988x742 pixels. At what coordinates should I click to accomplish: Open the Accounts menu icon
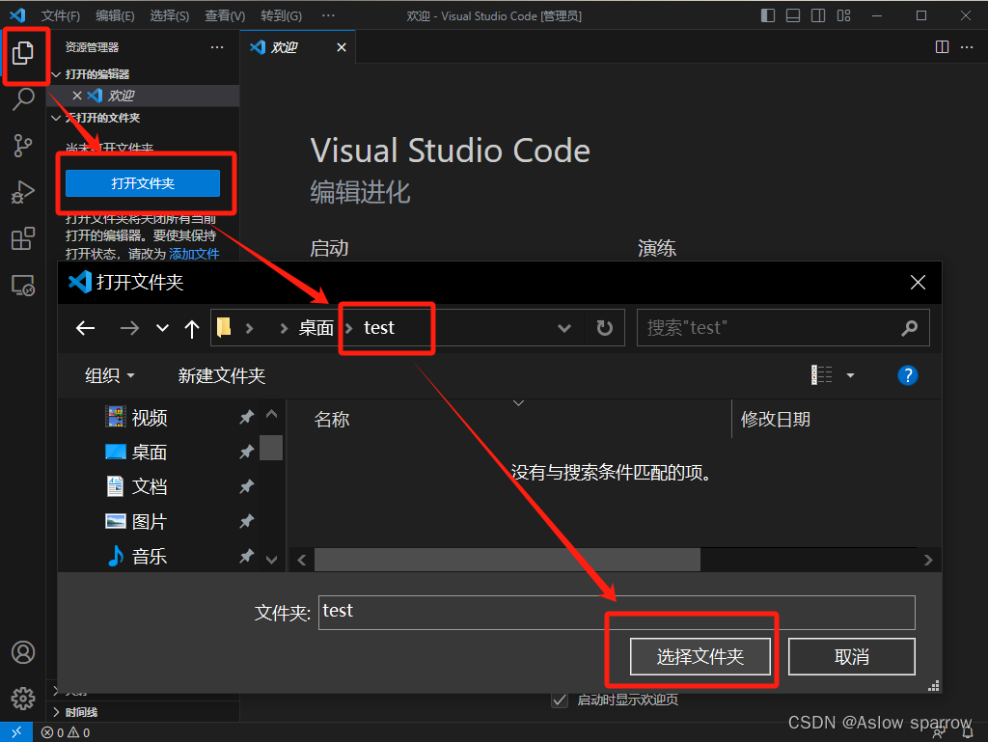pyautogui.click(x=23, y=652)
